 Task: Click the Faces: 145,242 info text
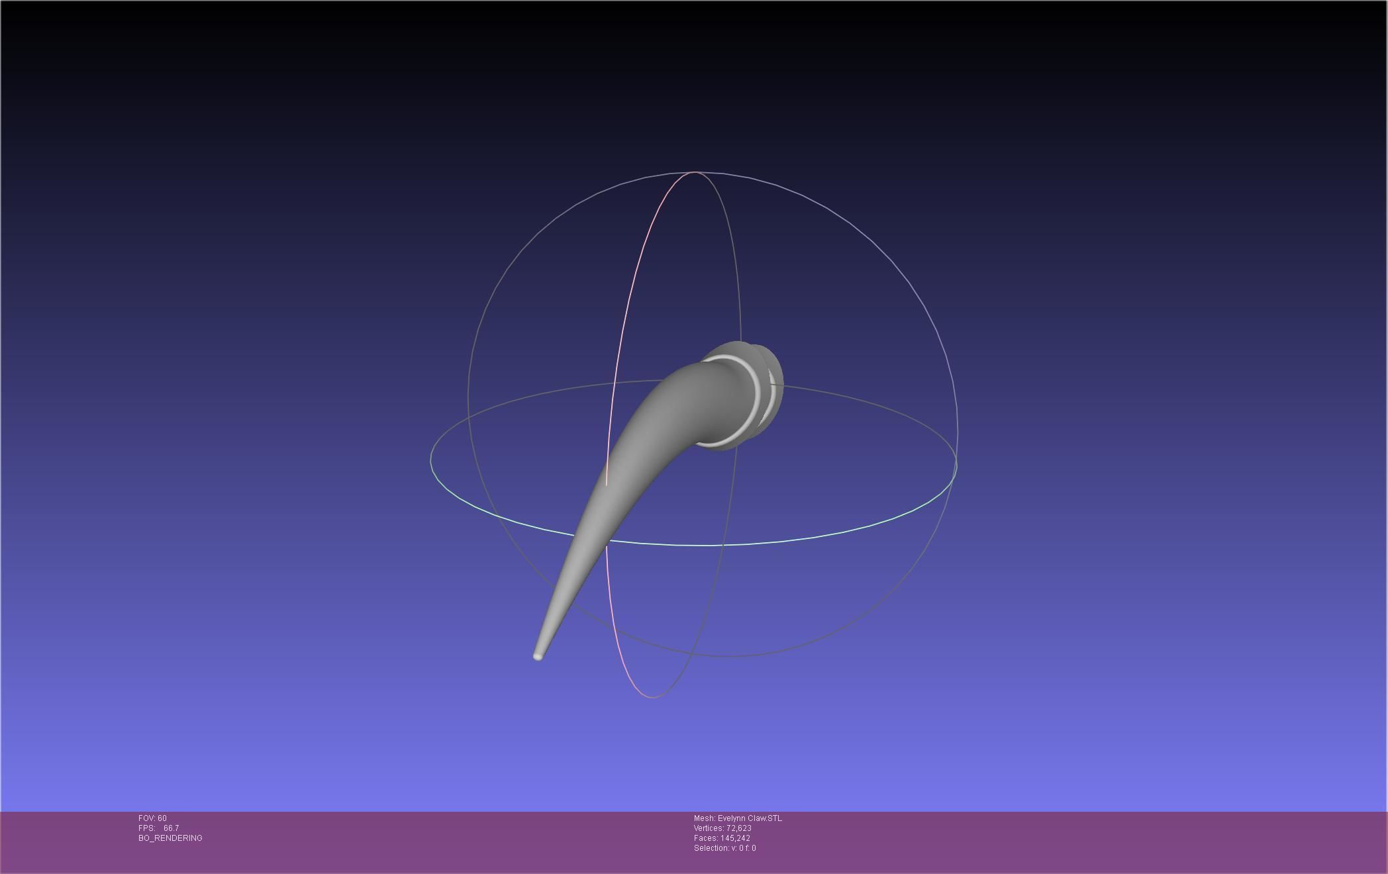(x=722, y=838)
